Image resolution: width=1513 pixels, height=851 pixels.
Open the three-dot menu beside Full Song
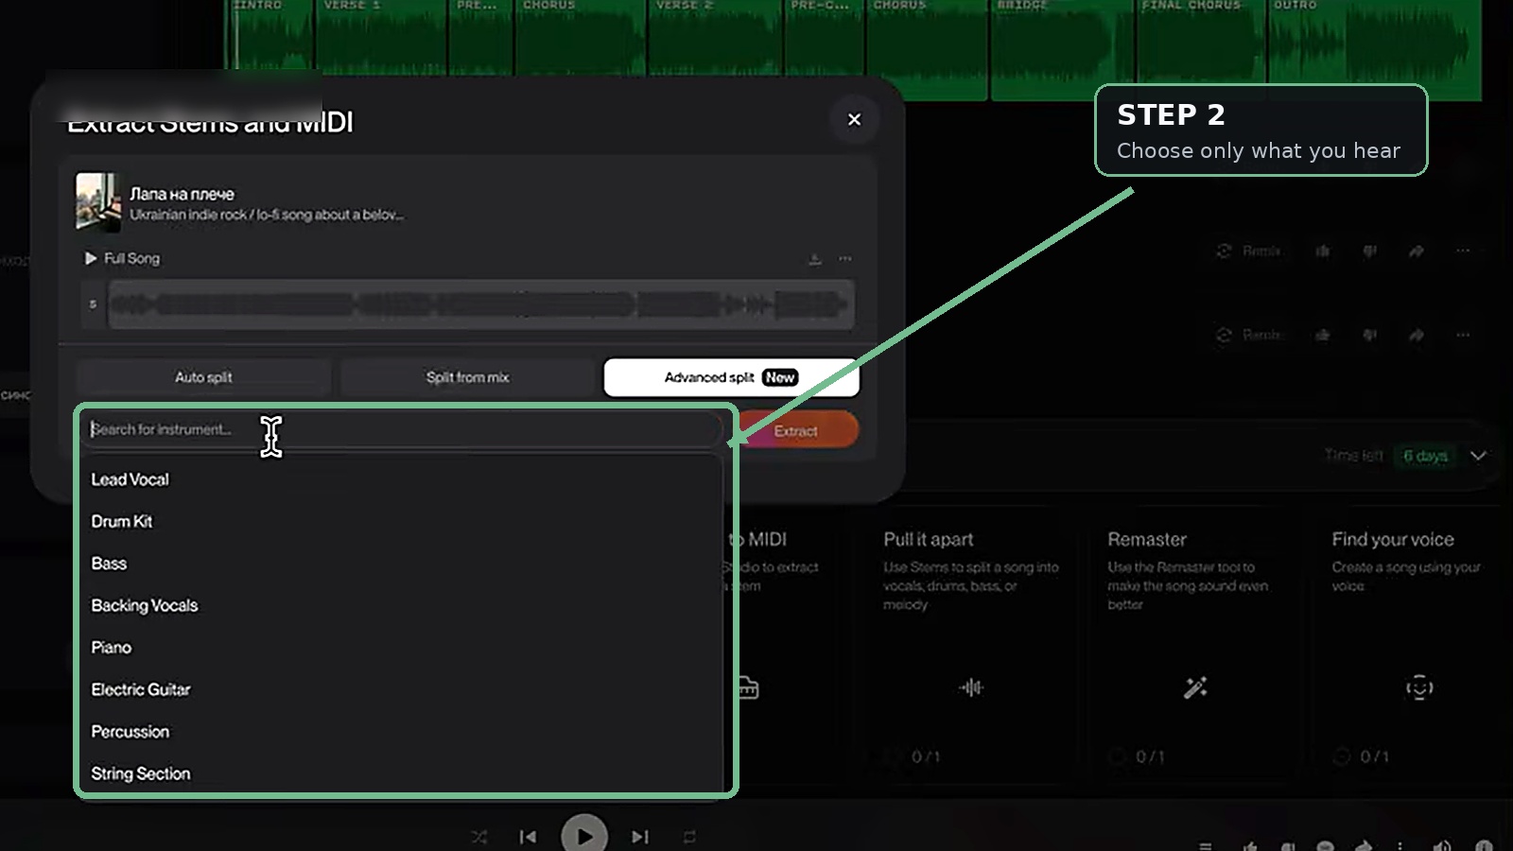[845, 259]
